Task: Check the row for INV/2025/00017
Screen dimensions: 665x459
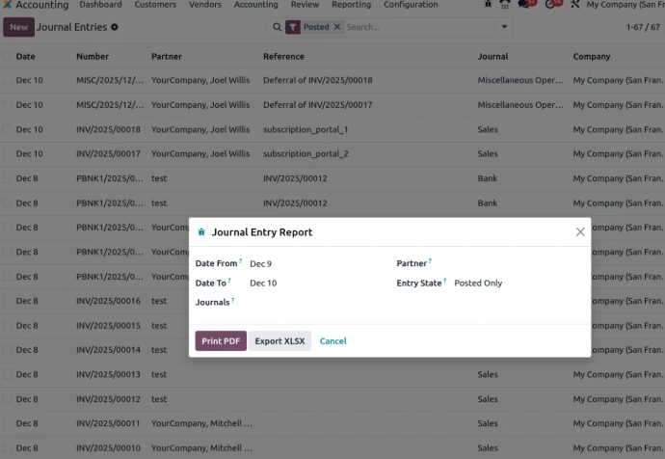Action: (x=8, y=153)
